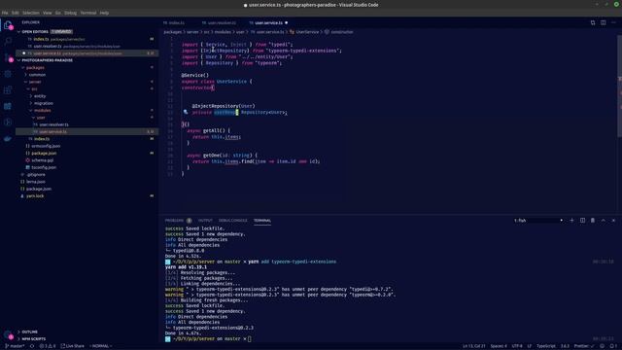Click the feedback smiley in status bar
The width and height of the screenshot is (622, 350).
(603, 346)
